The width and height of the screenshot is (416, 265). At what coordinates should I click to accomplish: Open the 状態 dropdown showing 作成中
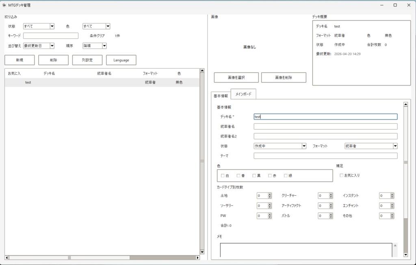click(x=280, y=146)
